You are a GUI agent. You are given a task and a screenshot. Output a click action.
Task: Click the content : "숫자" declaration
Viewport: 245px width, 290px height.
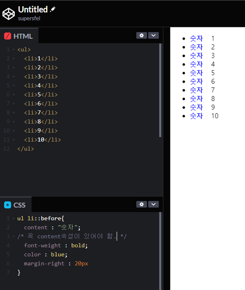coord(52,227)
